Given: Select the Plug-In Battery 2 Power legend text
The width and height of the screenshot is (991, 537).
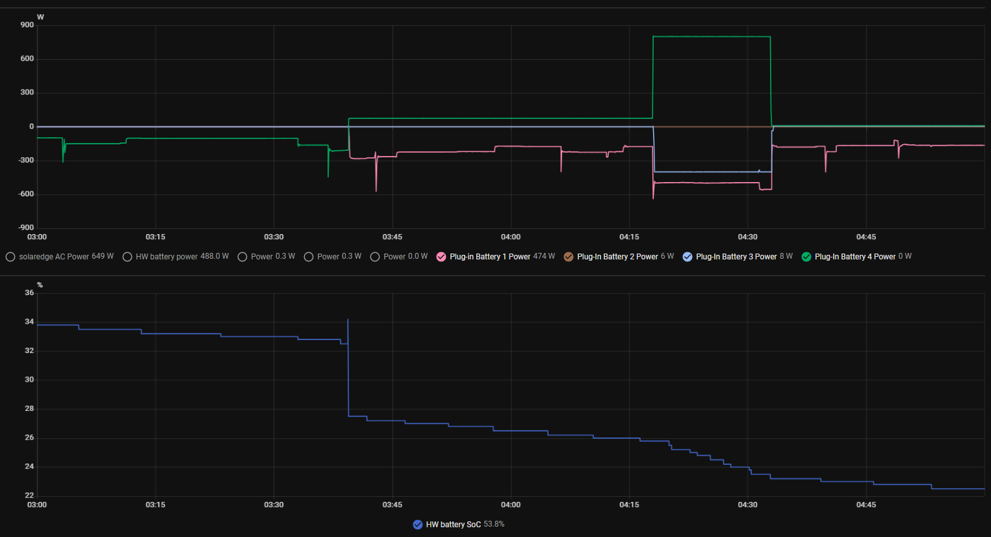Looking at the screenshot, I should click(x=617, y=257).
